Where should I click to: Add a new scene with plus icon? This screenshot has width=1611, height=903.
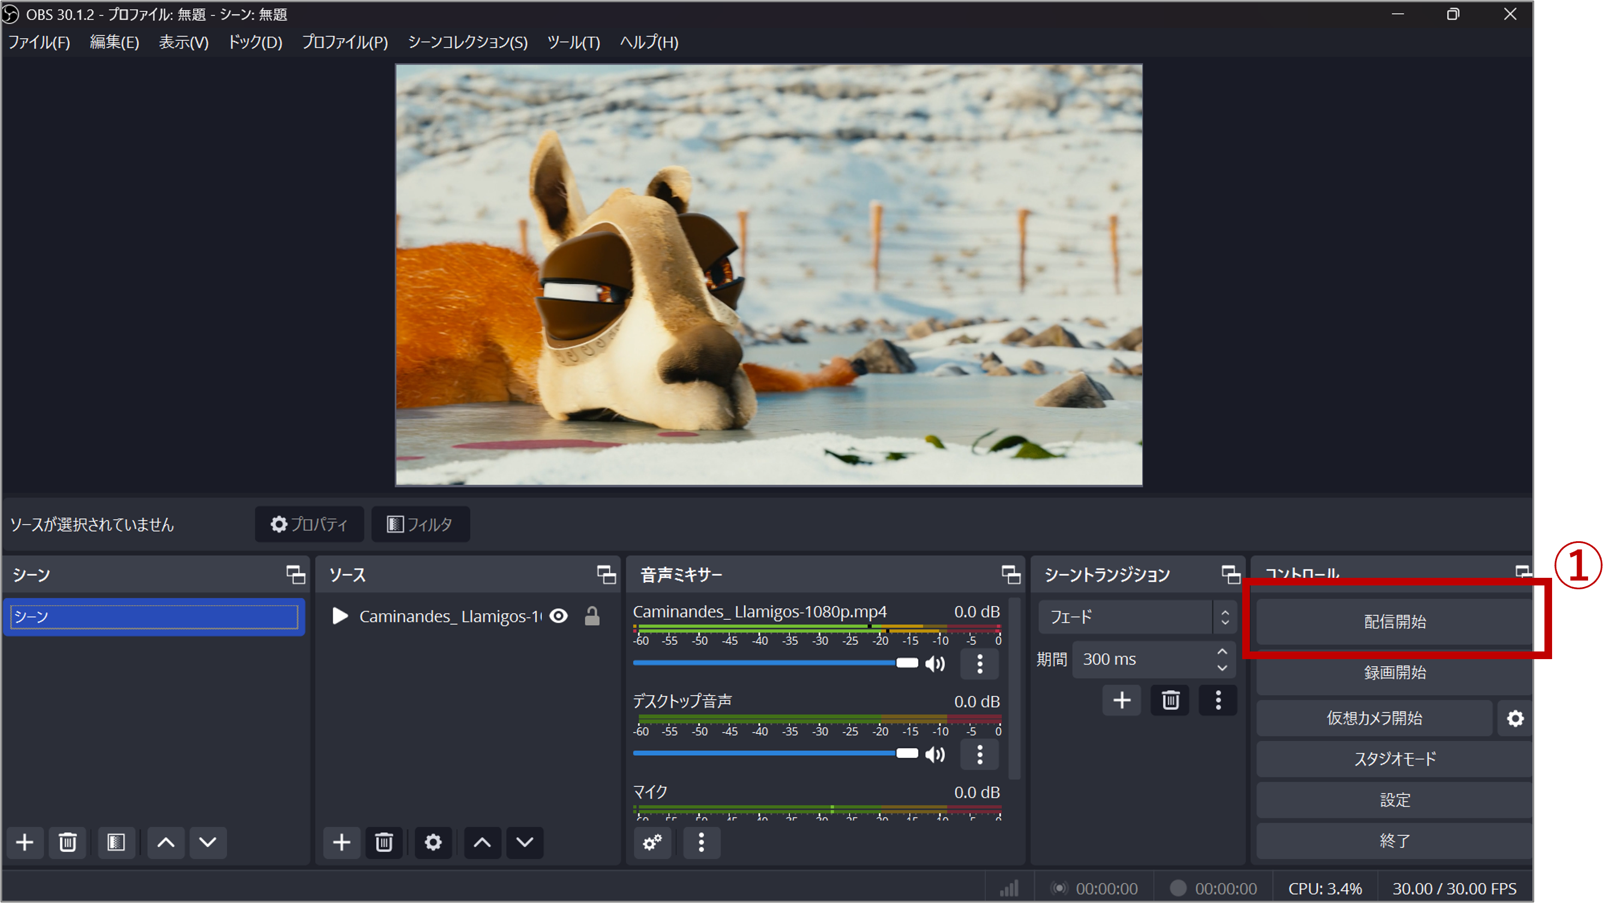(x=25, y=842)
